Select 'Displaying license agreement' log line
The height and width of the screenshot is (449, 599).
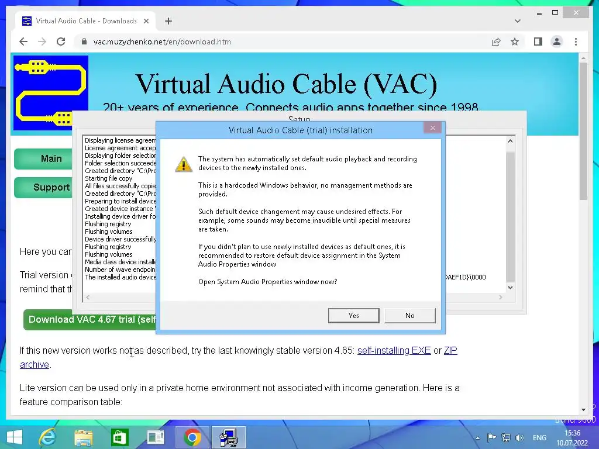coord(120,140)
